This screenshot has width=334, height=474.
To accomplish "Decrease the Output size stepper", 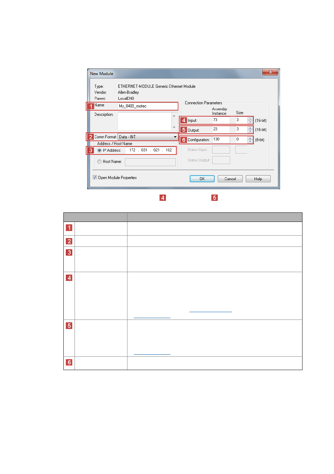I will point(250,131).
